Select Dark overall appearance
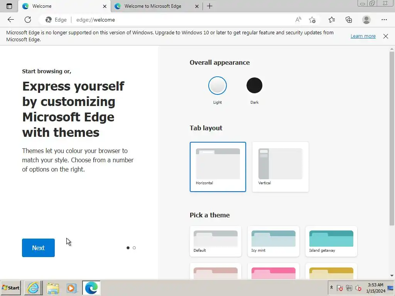The image size is (395, 296). 255,86
